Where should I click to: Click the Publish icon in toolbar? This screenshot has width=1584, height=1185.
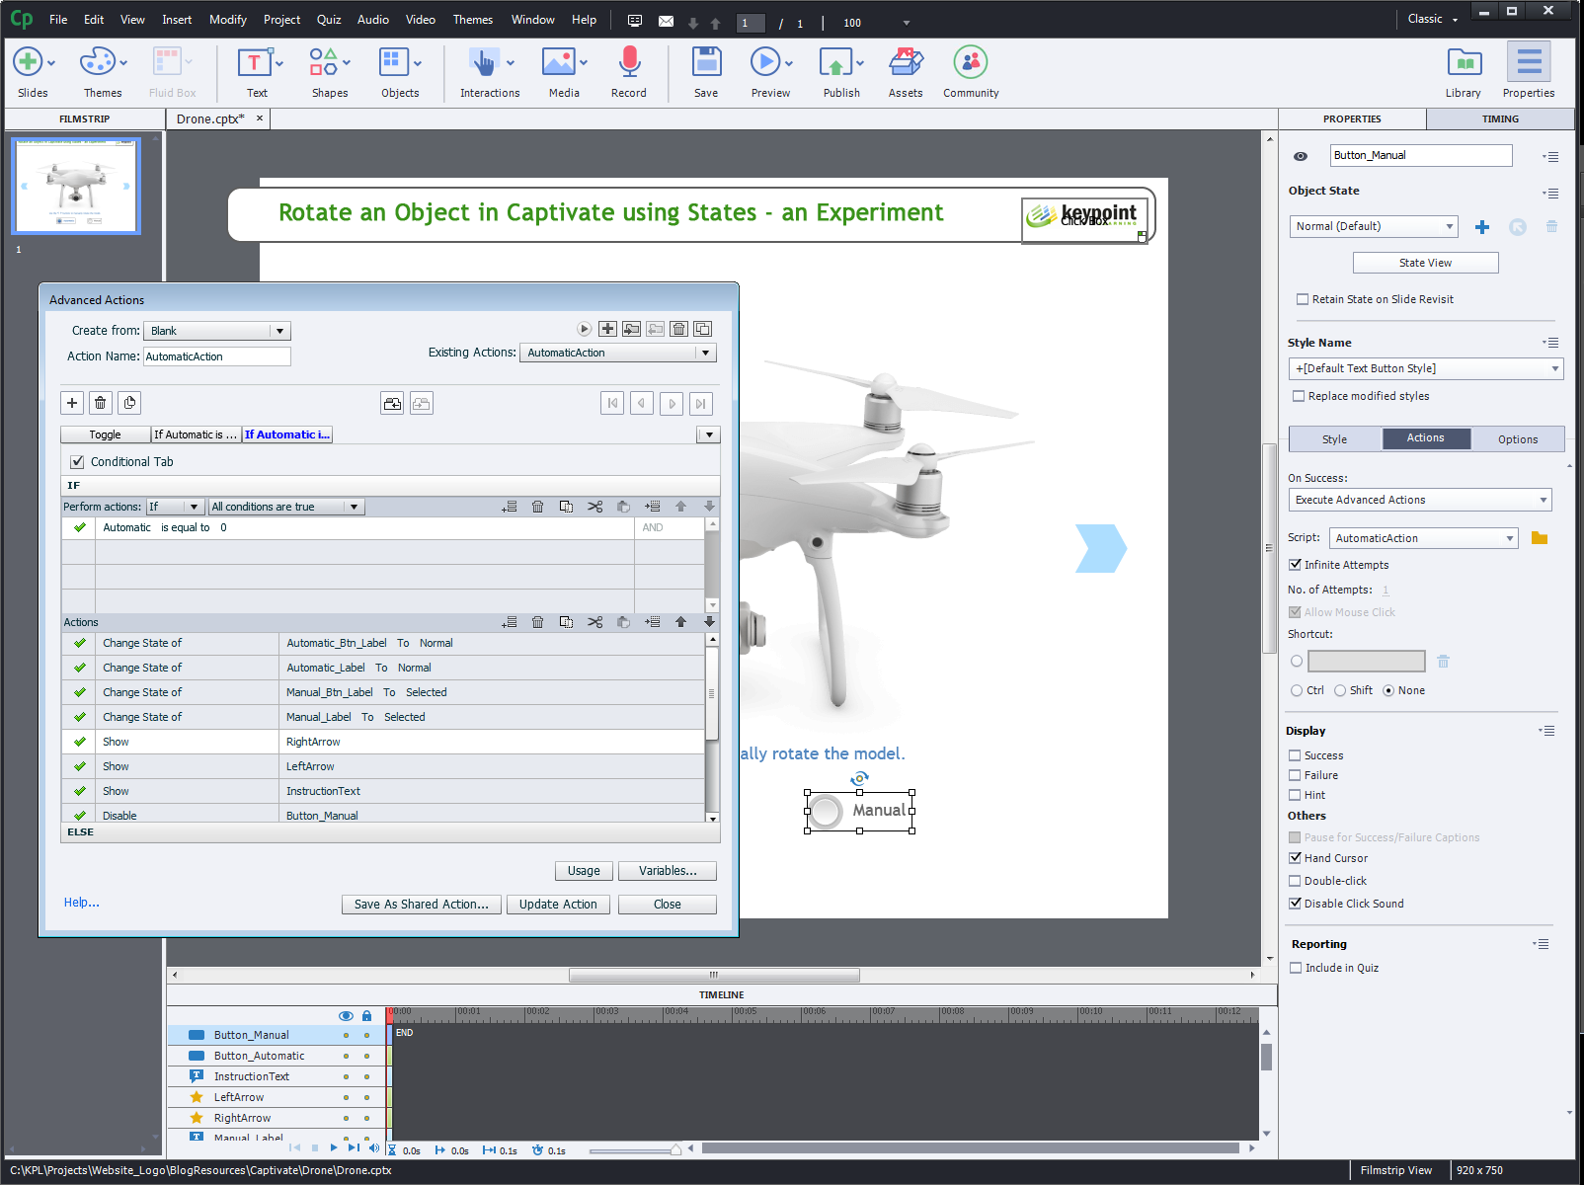[835, 63]
